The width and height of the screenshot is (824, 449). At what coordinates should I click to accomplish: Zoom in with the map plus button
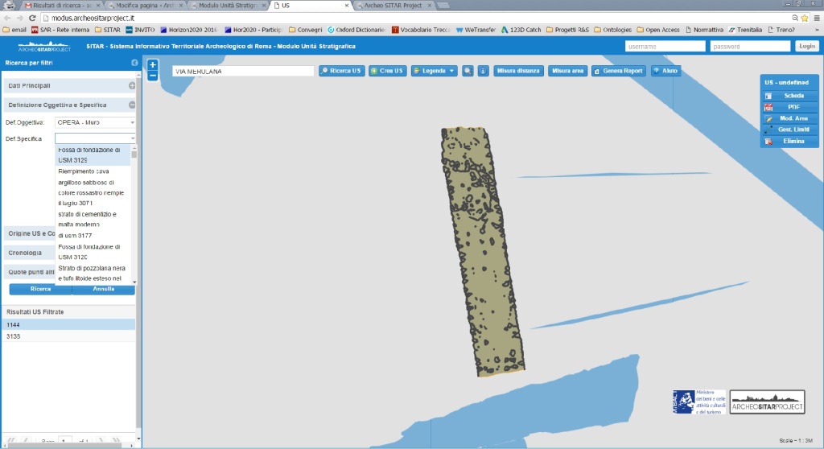coord(152,65)
